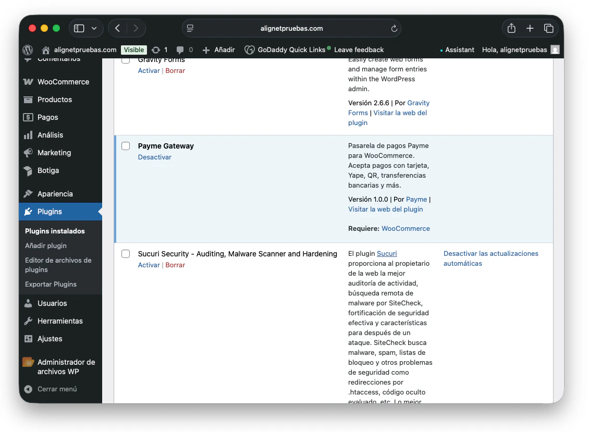This screenshot has width=589, height=432.
Task: Open updates icon with count 1
Action: click(x=159, y=50)
